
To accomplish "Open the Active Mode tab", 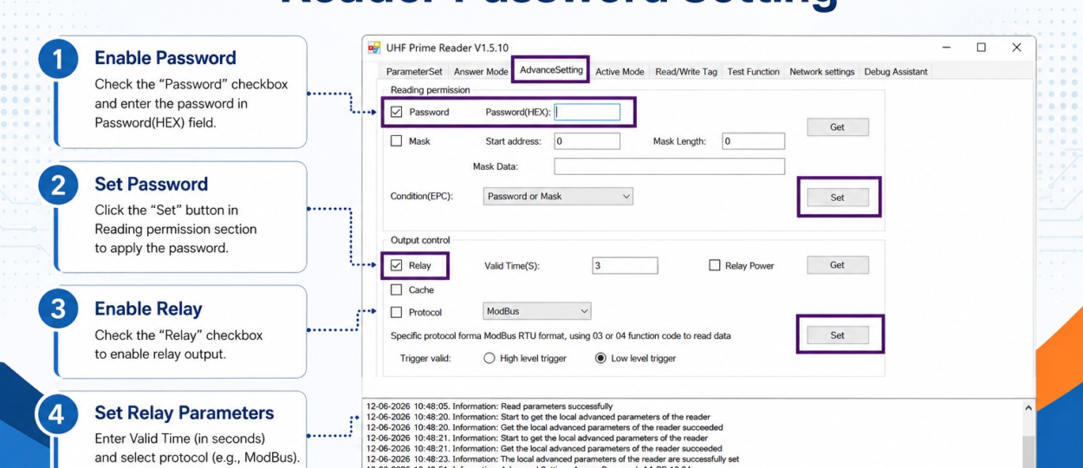I will click(619, 72).
